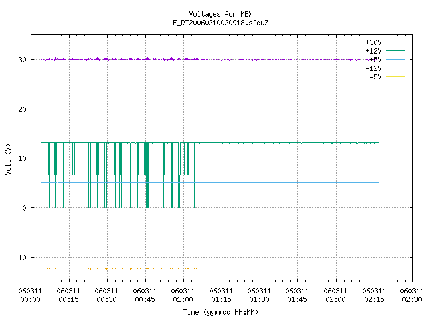The image size is (425, 318).
Task: Select the filename E_RT20060310020918.sfduZ subtitle
Action: pyautogui.click(x=220, y=23)
